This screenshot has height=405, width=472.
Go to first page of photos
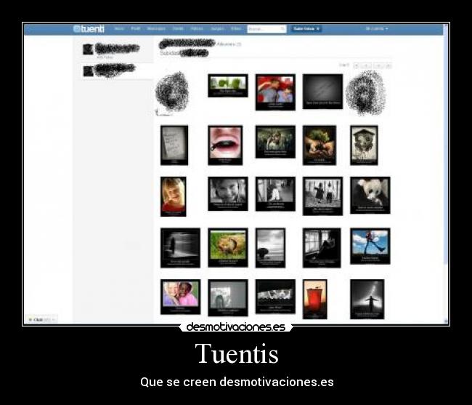pos(357,65)
